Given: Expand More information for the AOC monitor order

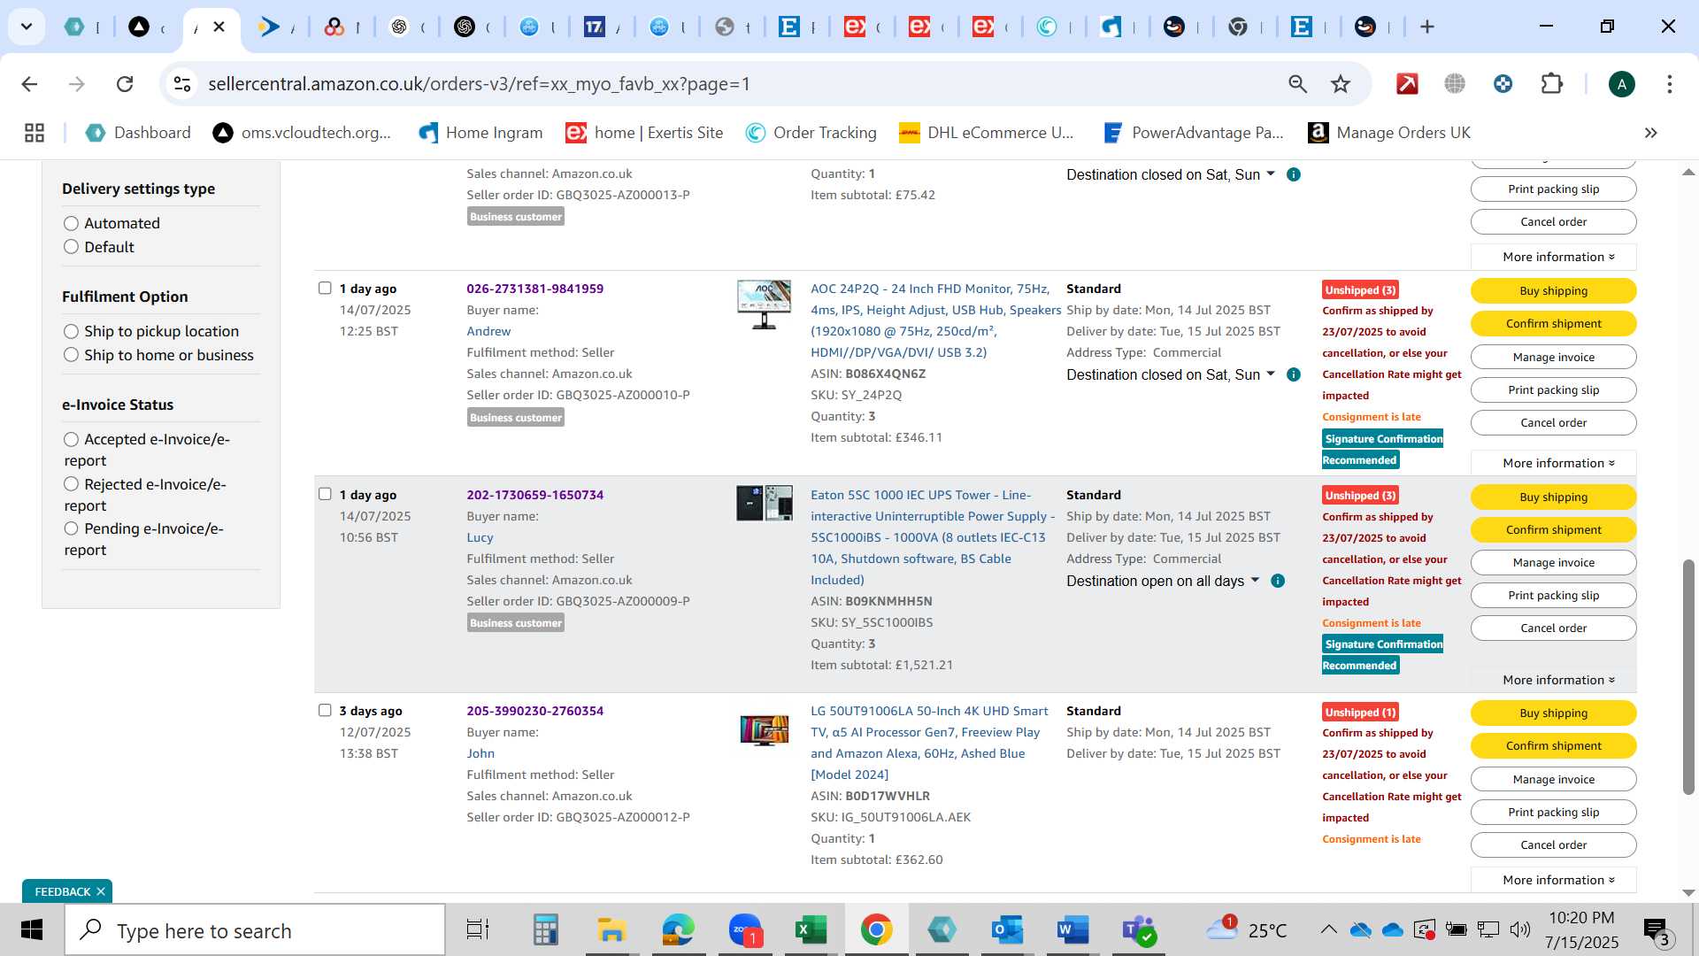Looking at the screenshot, I should [1553, 463].
